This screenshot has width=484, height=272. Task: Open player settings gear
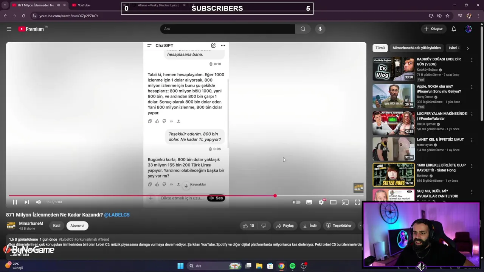point(321,202)
